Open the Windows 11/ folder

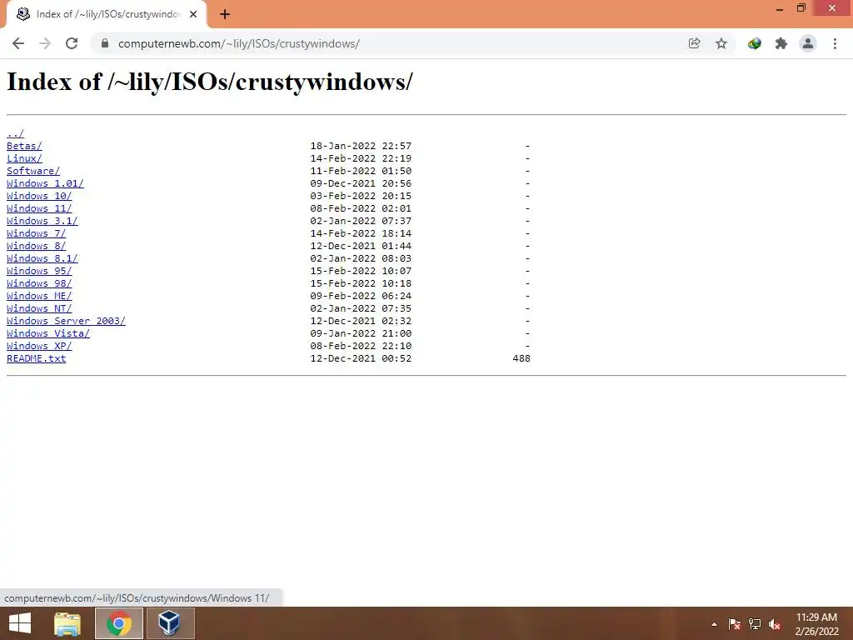pyautogui.click(x=39, y=208)
